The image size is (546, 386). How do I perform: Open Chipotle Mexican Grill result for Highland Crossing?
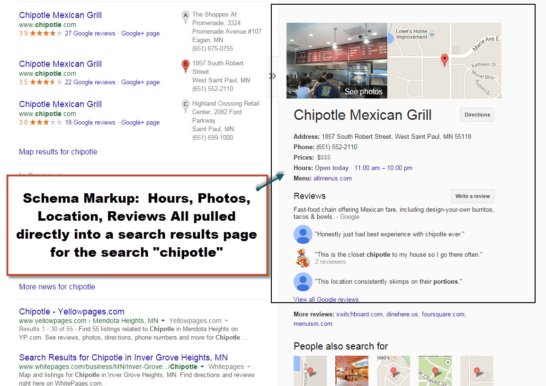pyautogui.click(x=60, y=104)
